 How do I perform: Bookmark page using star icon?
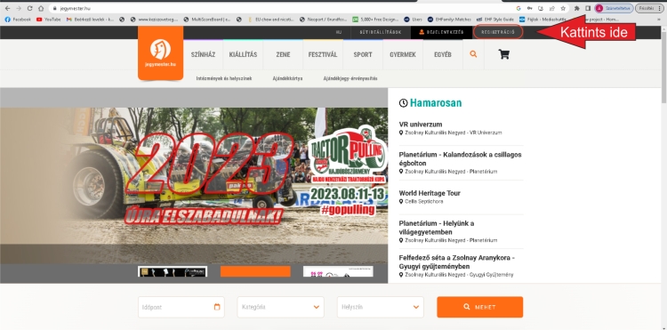[563, 8]
